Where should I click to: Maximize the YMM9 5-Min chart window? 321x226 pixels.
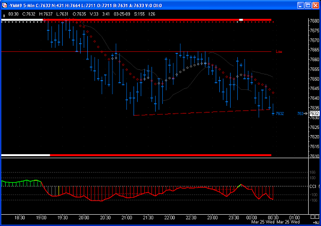click(308, 5)
